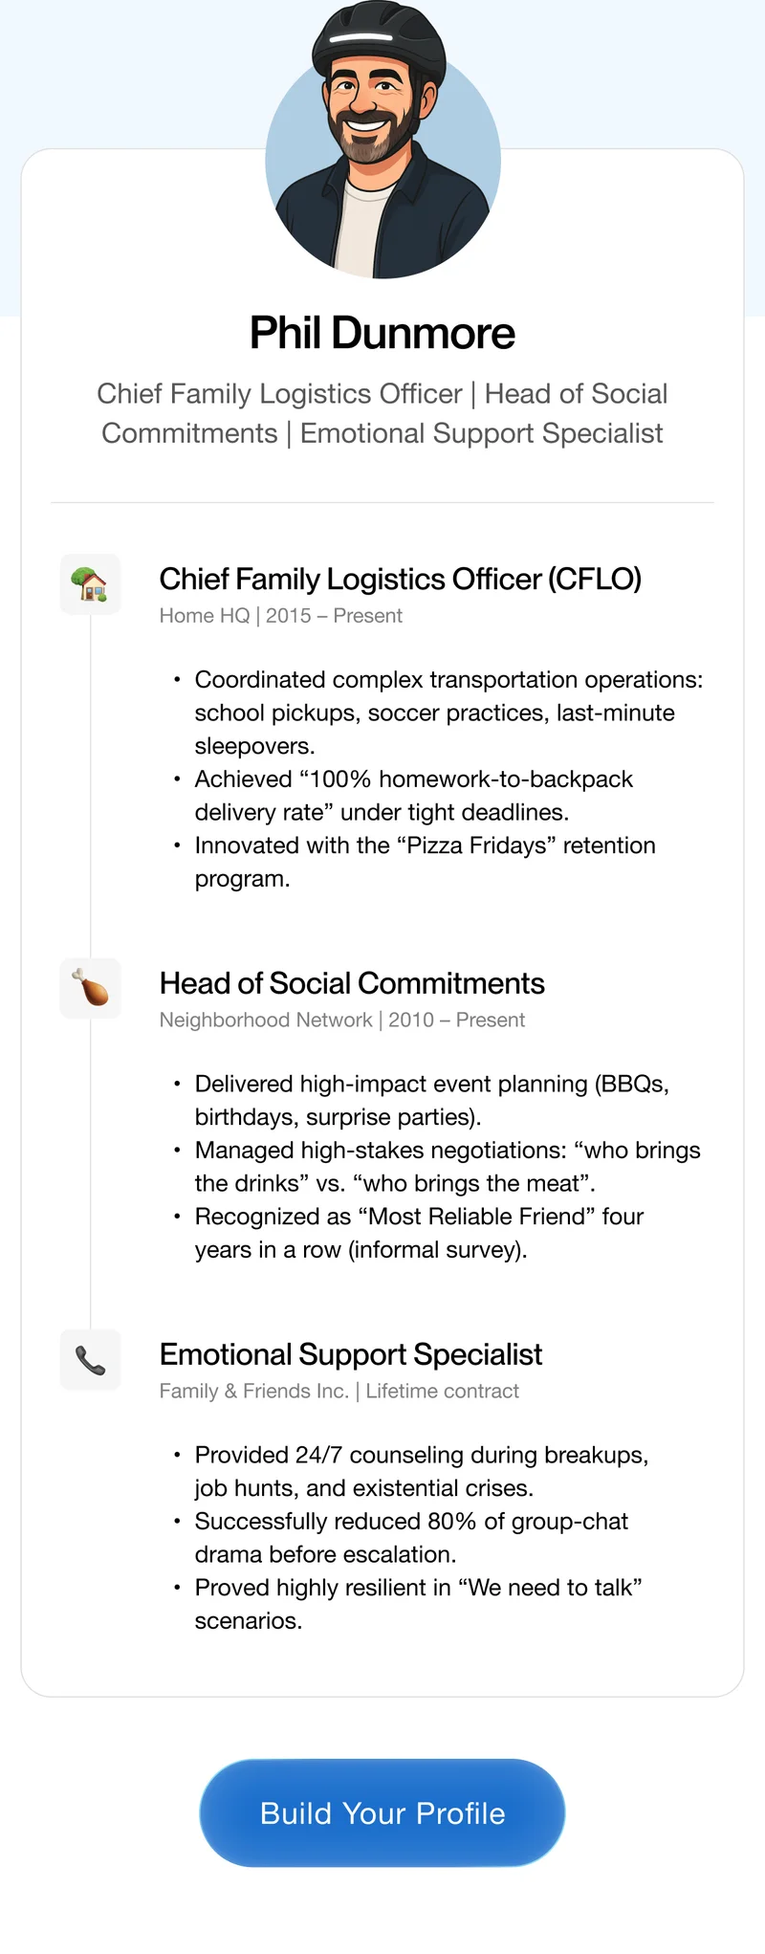Select the Chief Family Logistics Officer (CFLO) heading
This screenshot has width=765, height=1954.
pyautogui.click(x=402, y=579)
